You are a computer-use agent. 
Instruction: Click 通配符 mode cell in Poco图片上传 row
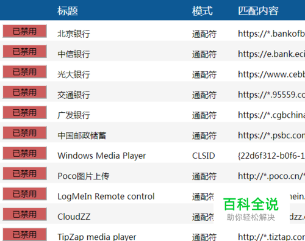204,176
